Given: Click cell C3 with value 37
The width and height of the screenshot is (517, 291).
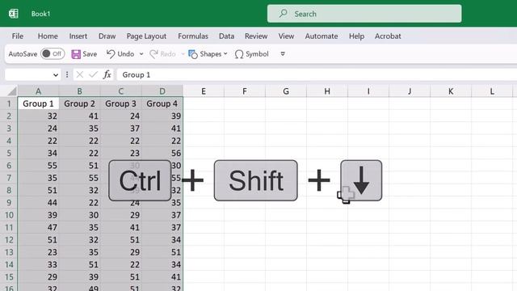Looking at the screenshot, I should coord(121,129).
